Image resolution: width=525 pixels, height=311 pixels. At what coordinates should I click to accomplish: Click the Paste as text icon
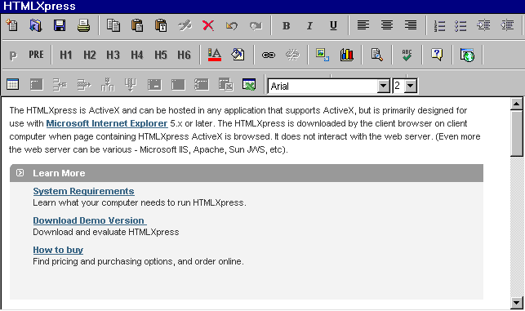[161, 25]
